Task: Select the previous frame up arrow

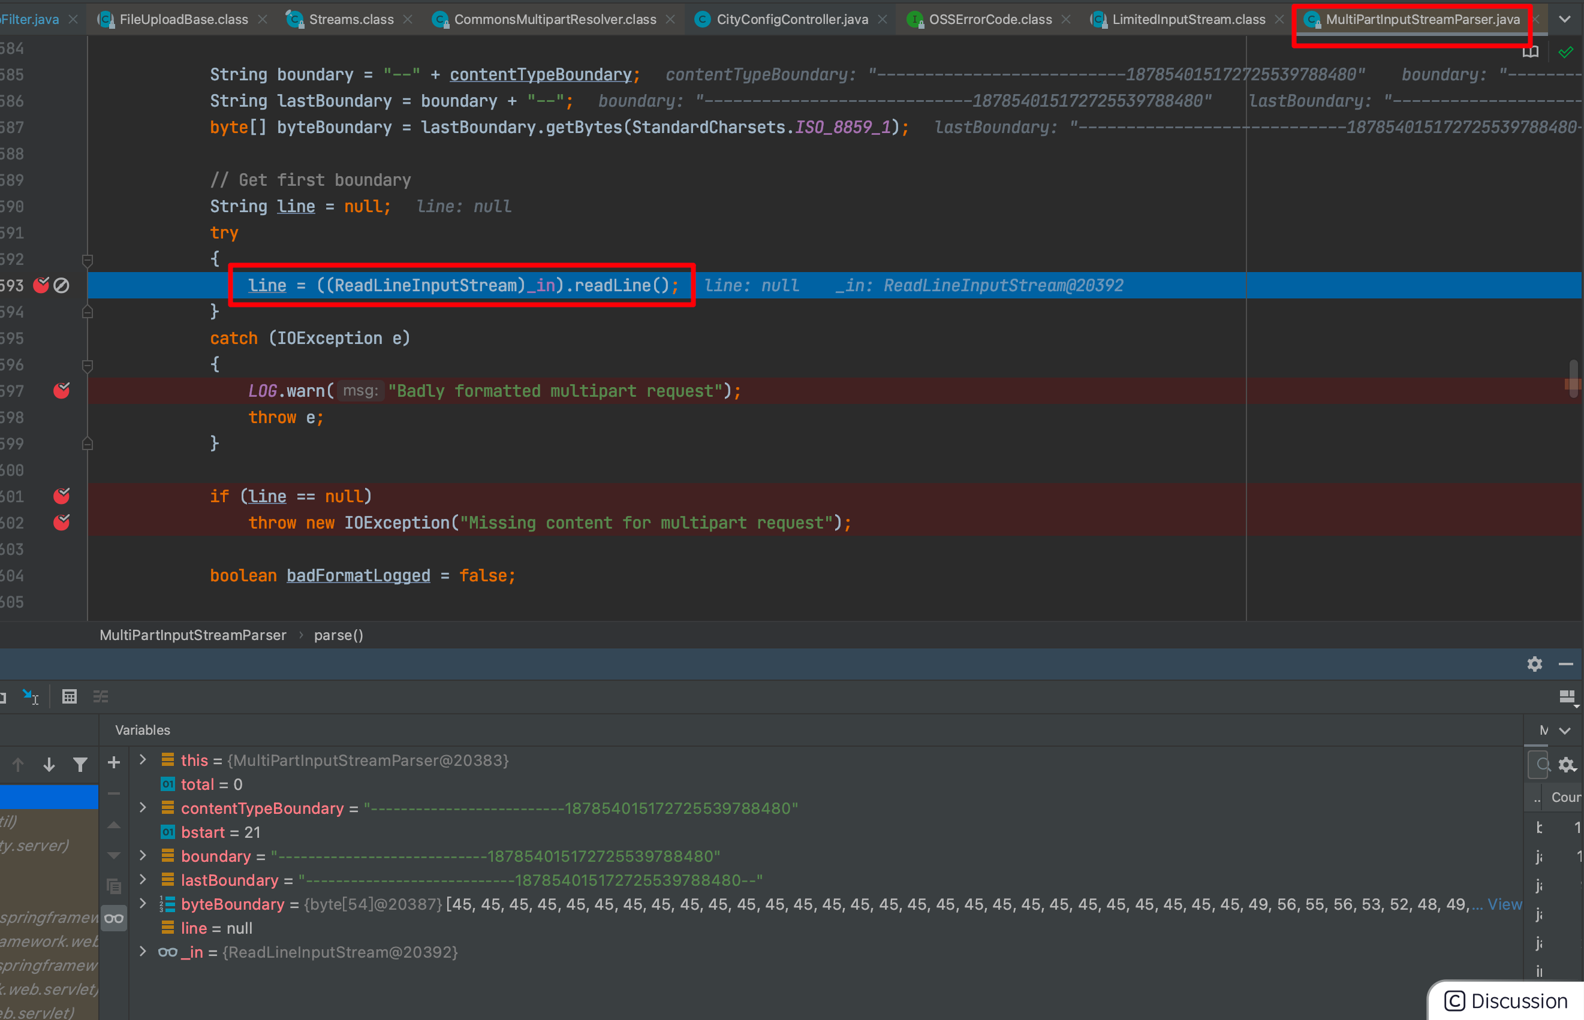Action: coord(18,764)
